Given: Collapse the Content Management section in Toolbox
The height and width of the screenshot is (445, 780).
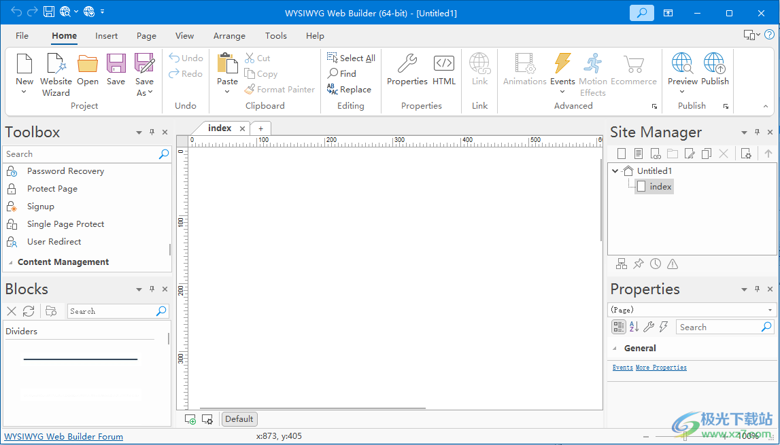Looking at the screenshot, I should pyautogui.click(x=10, y=262).
